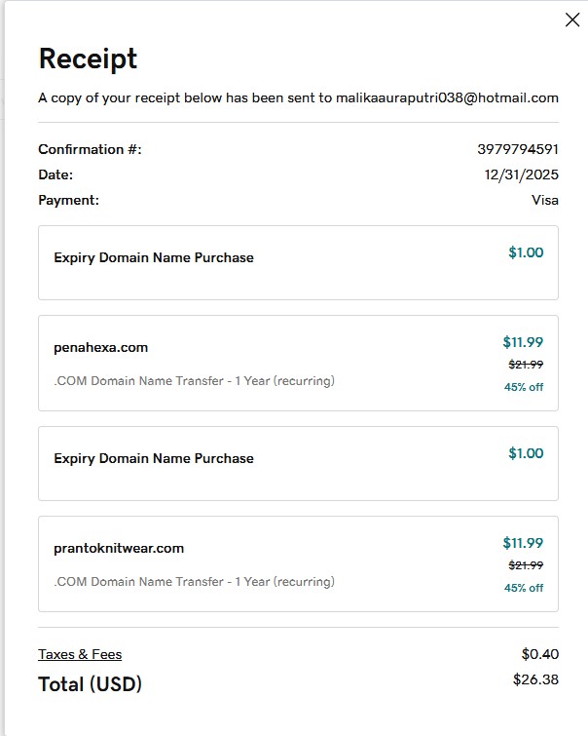Click the $11.99 price for penahexa.com
The width and height of the screenshot is (588, 736).
click(523, 342)
